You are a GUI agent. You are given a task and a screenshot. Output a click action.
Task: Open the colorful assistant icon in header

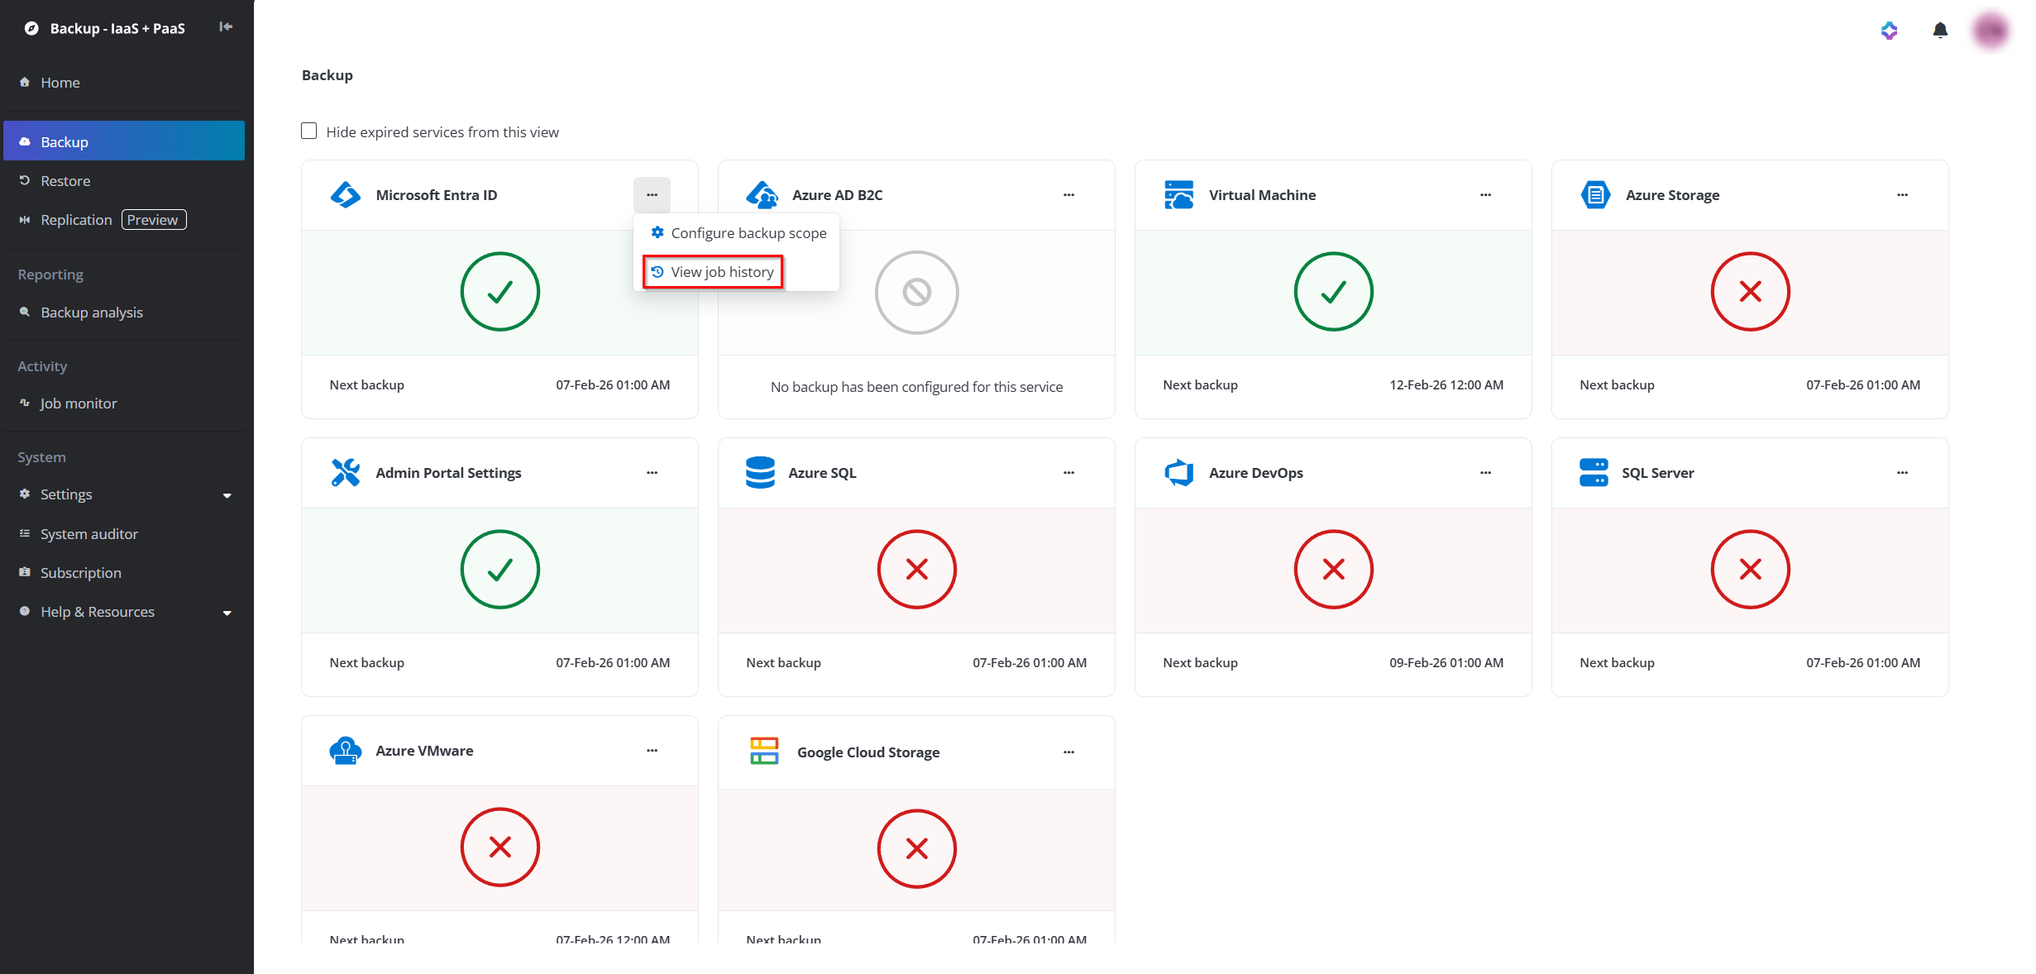click(x=1889, y=31)
